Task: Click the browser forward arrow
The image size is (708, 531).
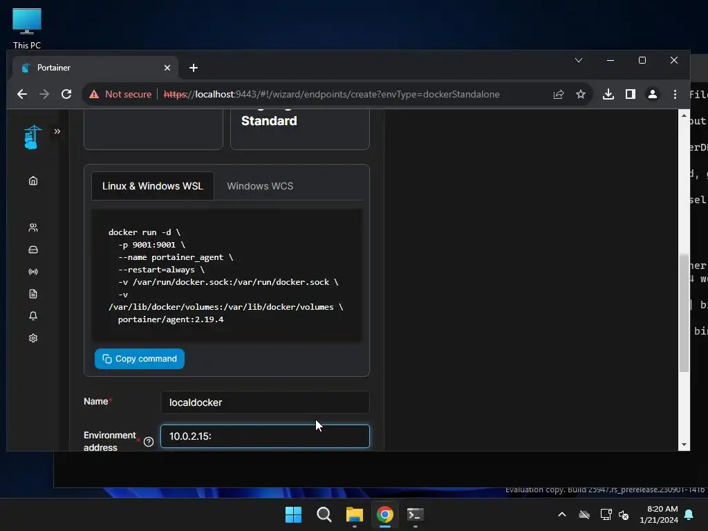Action: coord(44,94)
